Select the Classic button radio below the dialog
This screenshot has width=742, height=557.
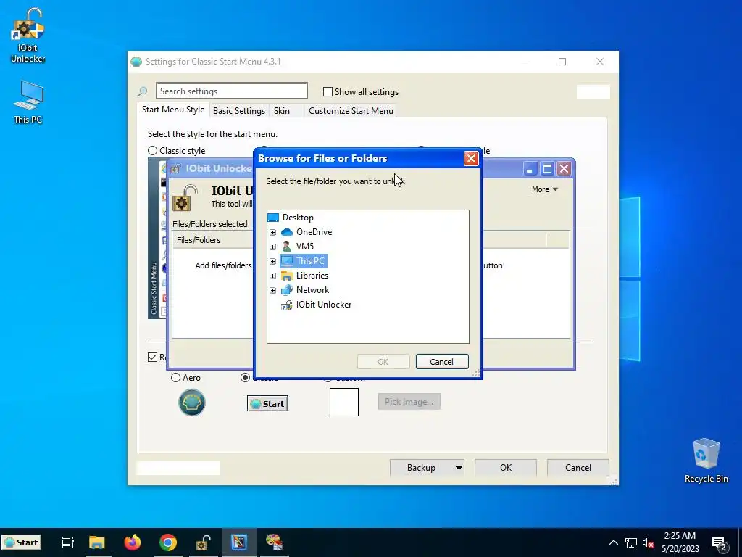pyautogui.click(x=245, y=377)
